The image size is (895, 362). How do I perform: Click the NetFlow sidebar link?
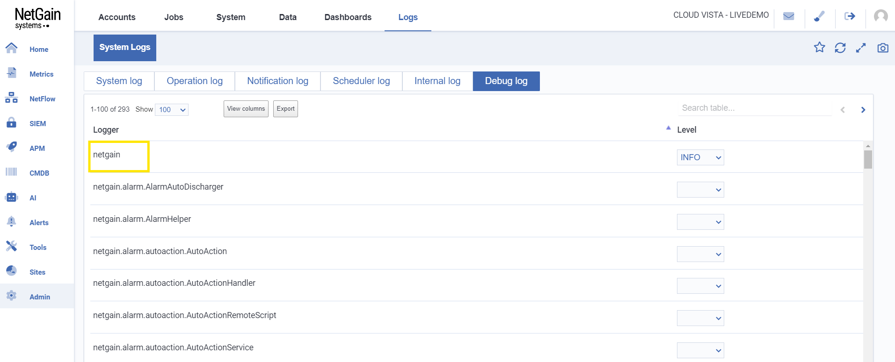pos(43,99)
